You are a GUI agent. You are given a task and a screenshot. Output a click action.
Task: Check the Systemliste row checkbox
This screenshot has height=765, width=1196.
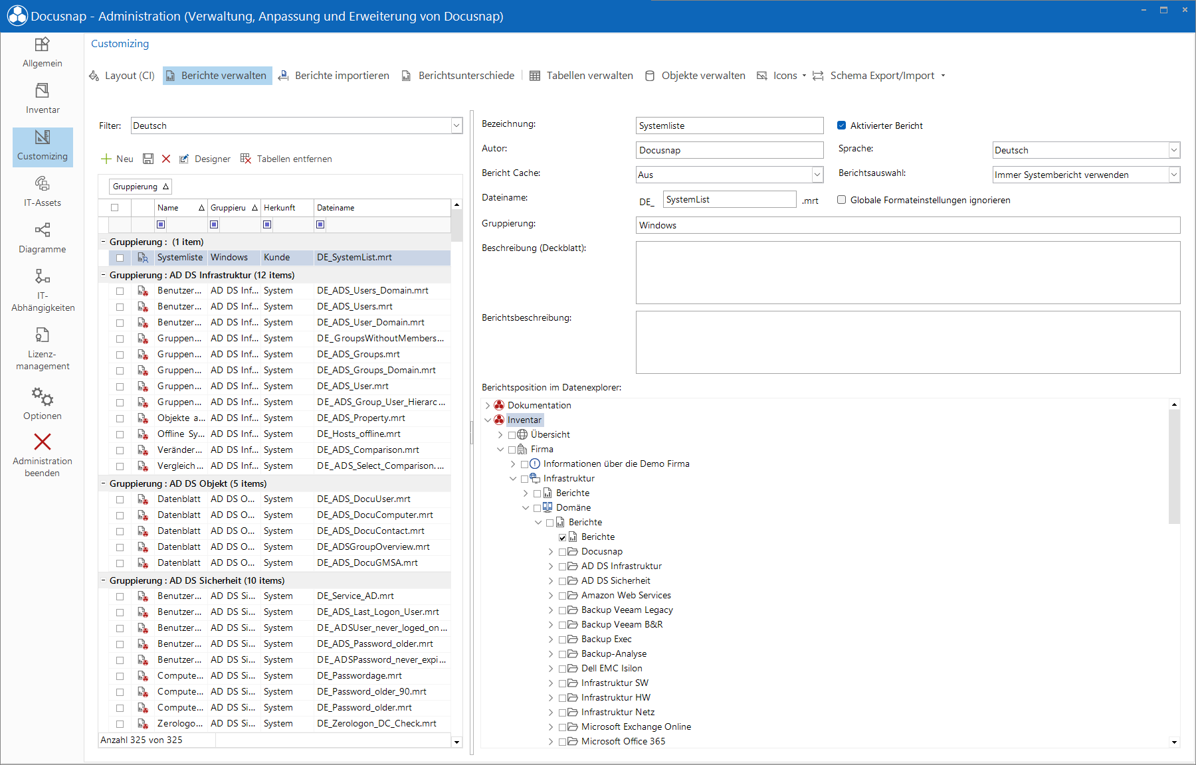click(x=120, y=258)
